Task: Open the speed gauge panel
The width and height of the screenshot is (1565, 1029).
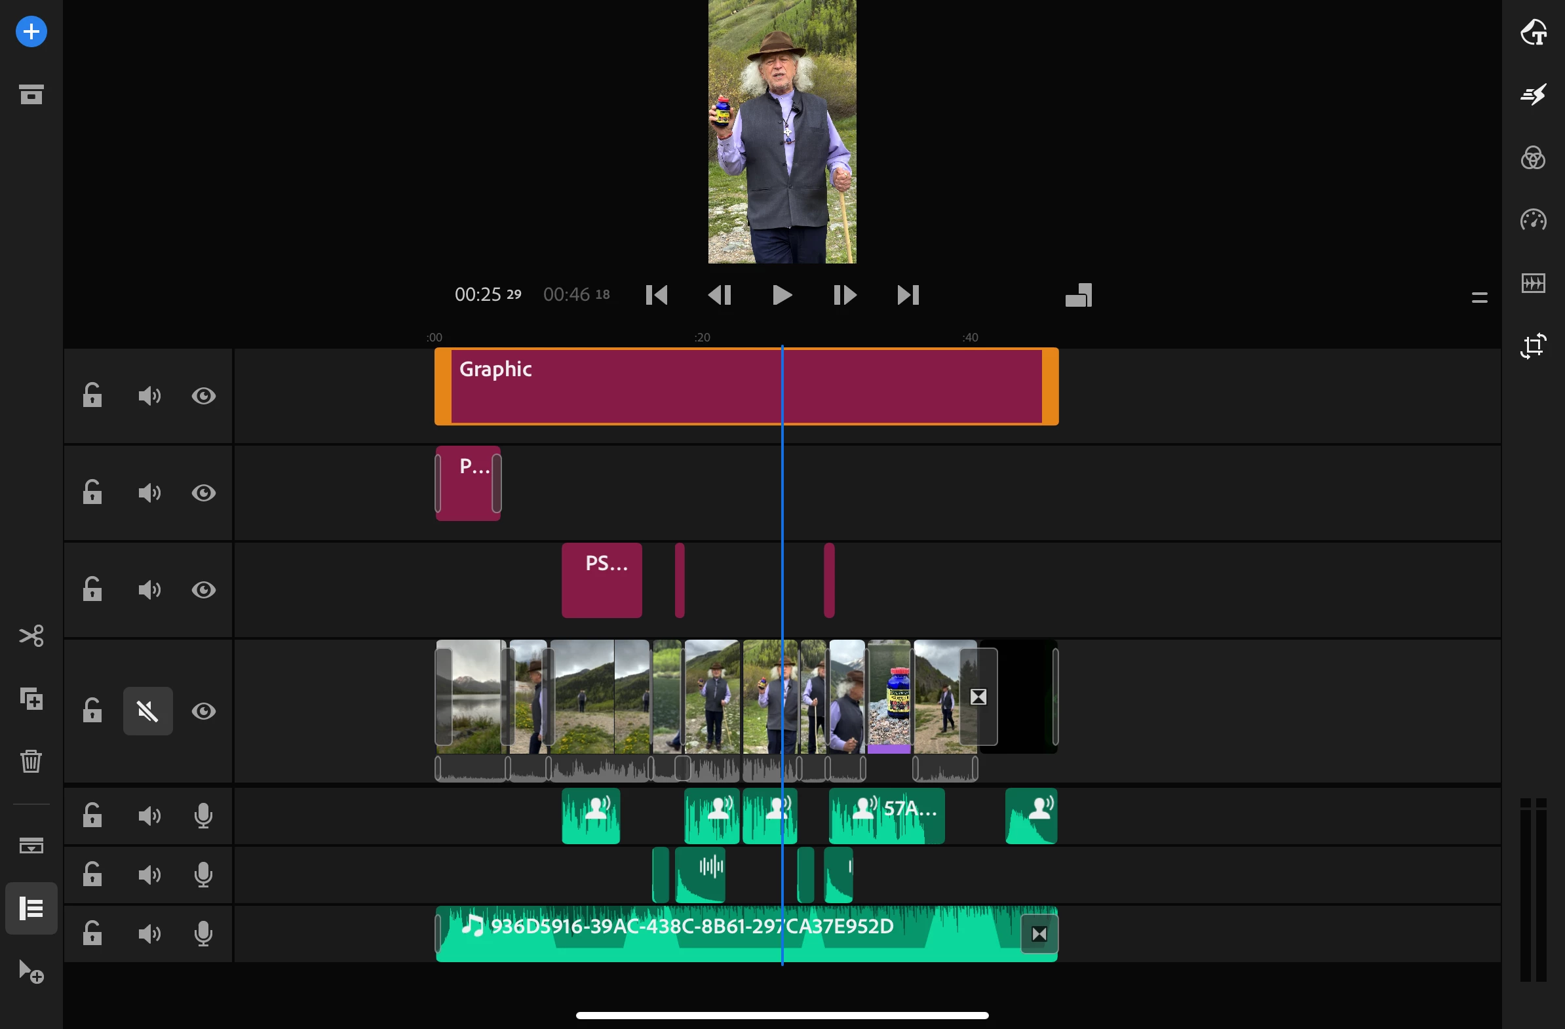Action: point(1534,220)
